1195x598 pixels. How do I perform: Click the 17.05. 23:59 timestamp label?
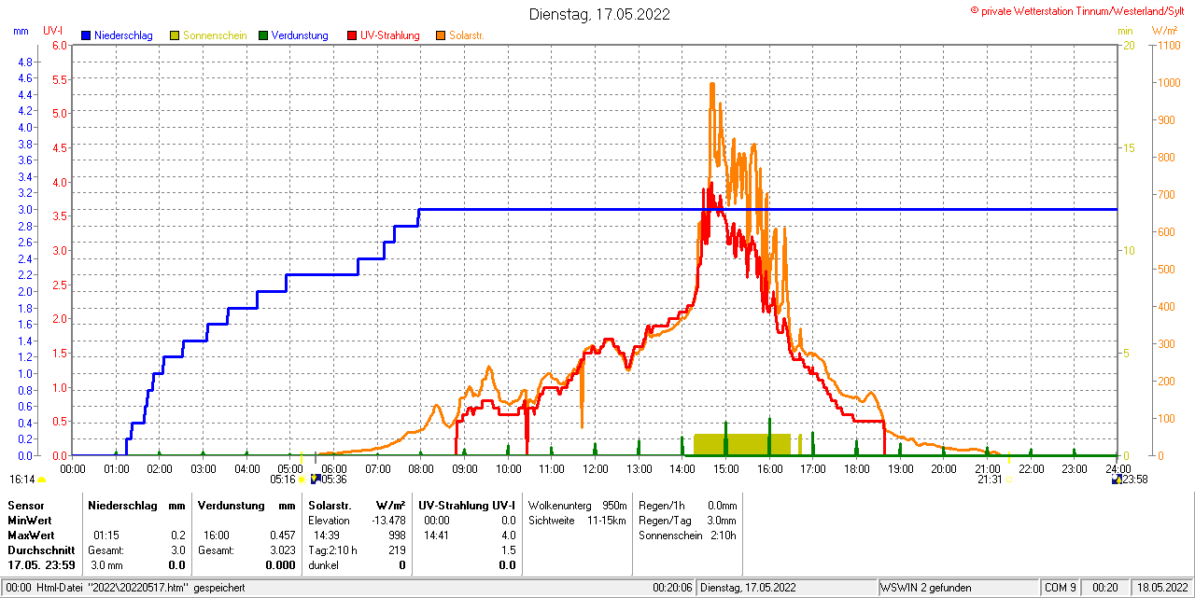click(41, 564)
